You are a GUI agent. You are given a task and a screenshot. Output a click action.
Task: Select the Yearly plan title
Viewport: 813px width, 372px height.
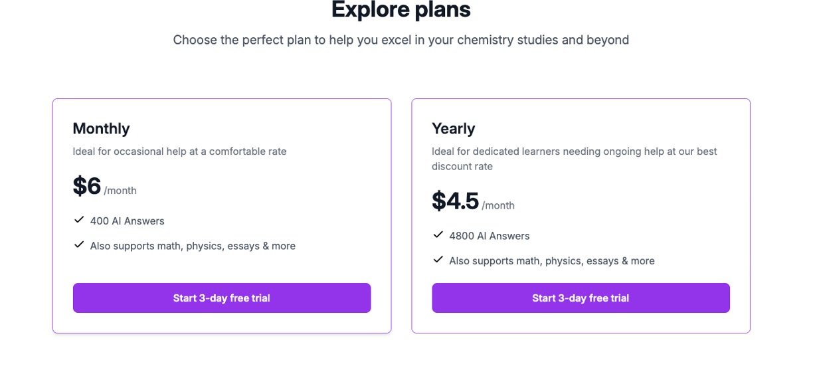453,128
